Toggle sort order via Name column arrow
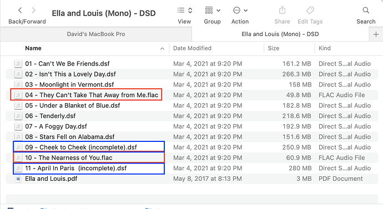This screenshot has height=209, width=383. [x=162, y=49]
